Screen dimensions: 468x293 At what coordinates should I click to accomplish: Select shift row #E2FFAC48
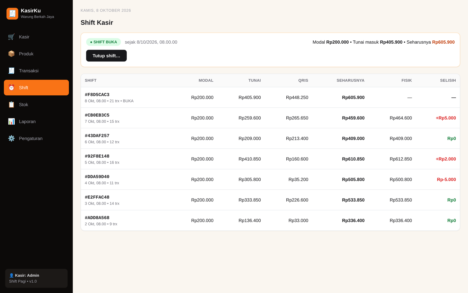tap(270, 200)
